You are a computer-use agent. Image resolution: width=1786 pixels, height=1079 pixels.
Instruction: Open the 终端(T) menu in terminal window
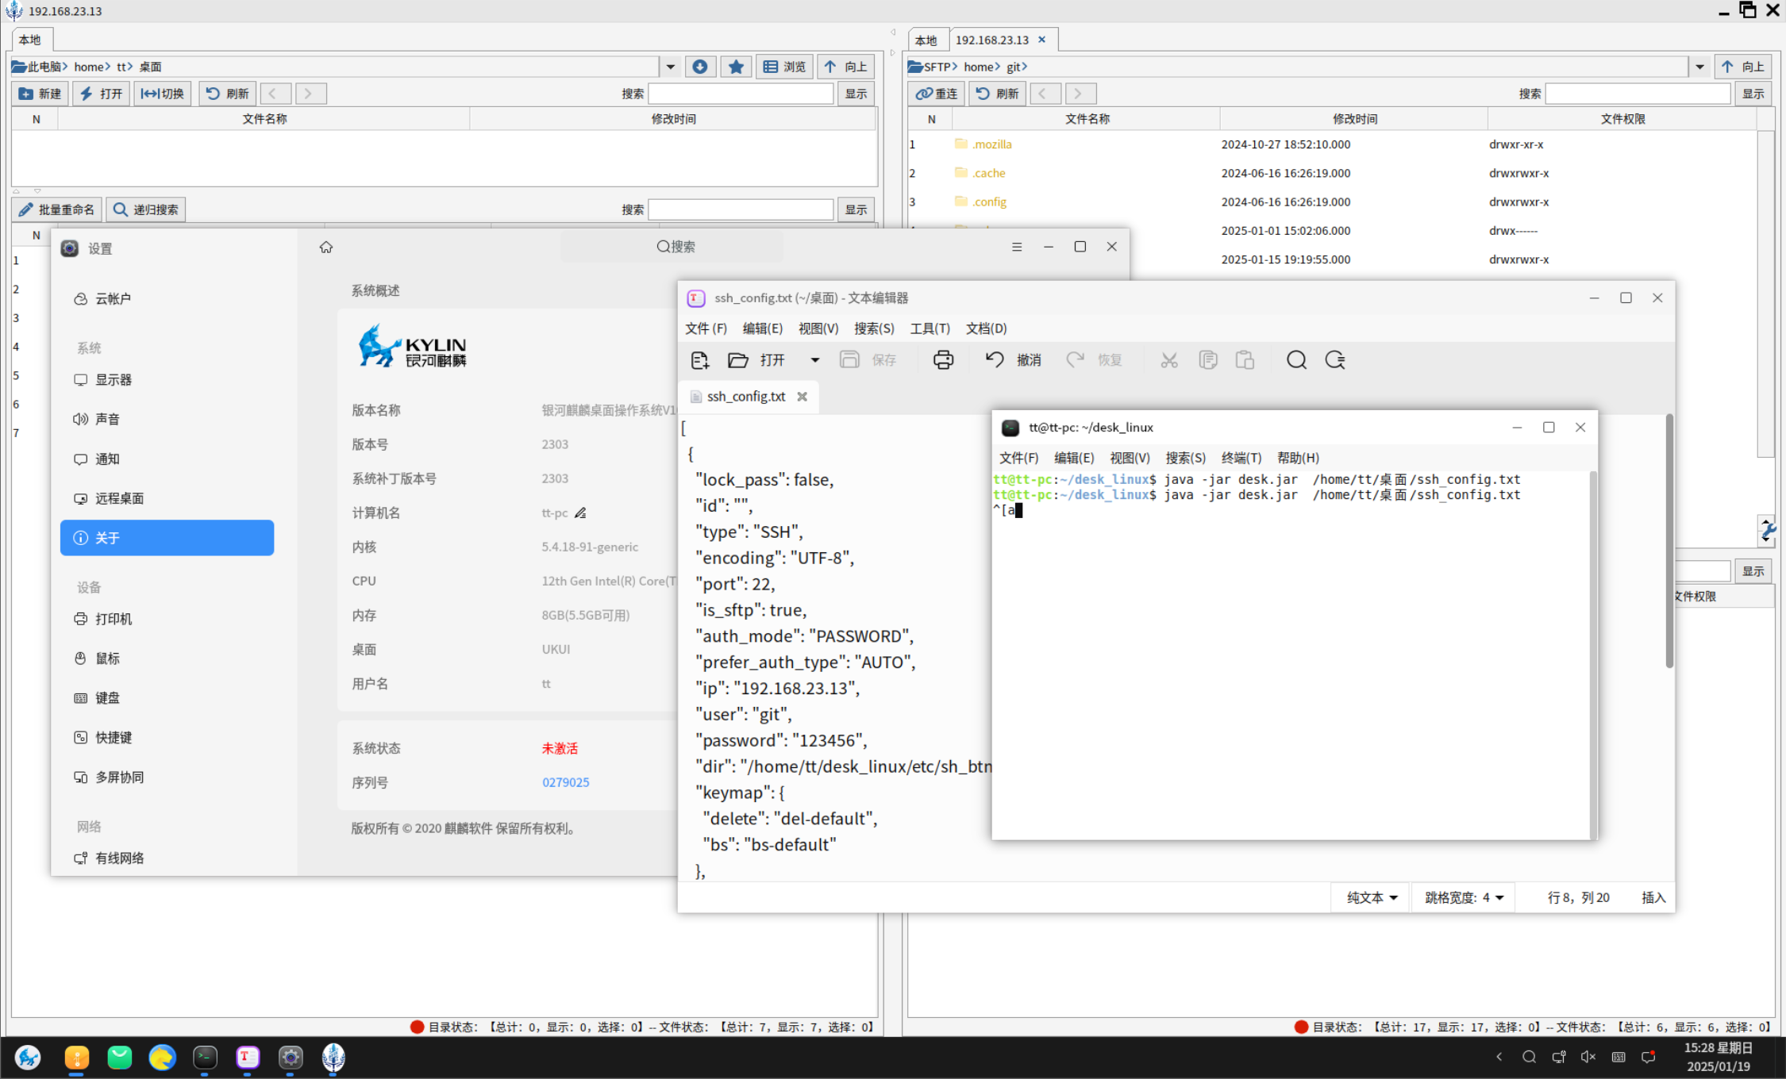(1241, 458)
